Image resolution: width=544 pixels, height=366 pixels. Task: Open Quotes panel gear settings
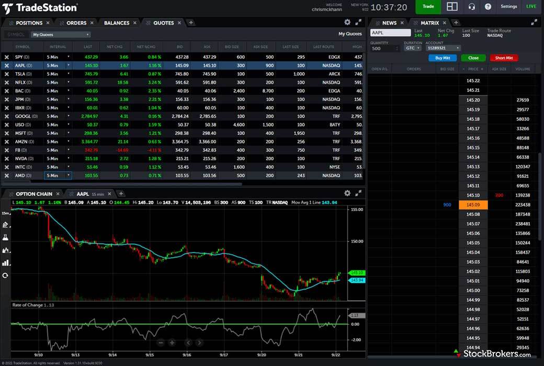[x=347, y=22]
